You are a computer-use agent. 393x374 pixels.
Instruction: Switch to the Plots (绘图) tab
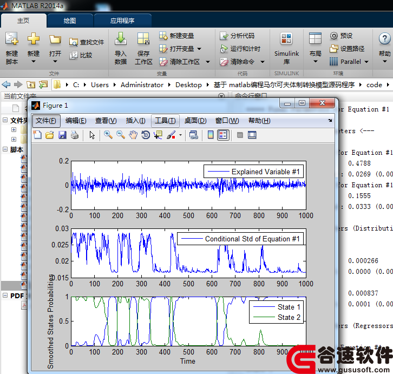click(x=70, y=21)
